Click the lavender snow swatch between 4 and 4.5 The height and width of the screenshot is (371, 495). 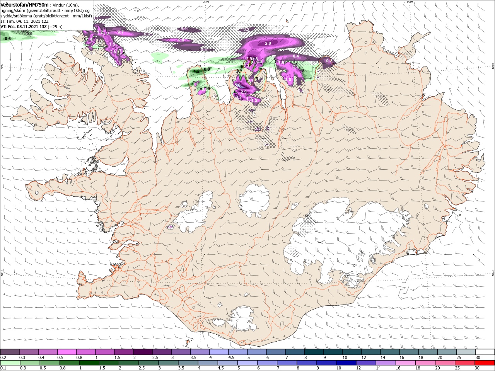(x=219, y=352)
